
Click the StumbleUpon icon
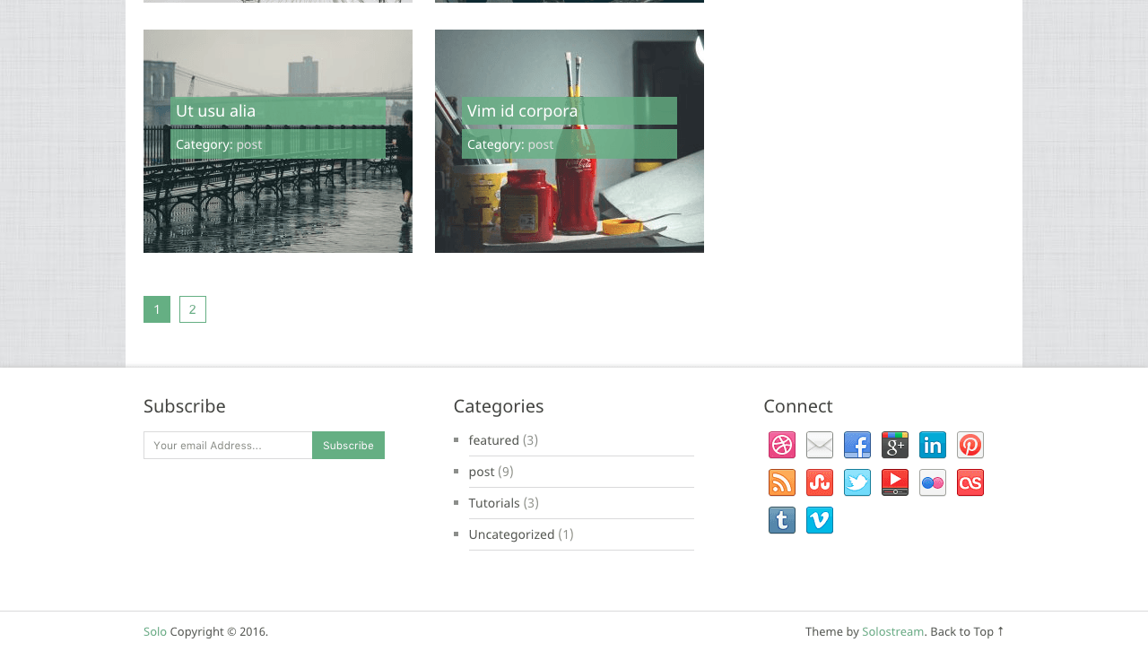[x=820, y=482]
